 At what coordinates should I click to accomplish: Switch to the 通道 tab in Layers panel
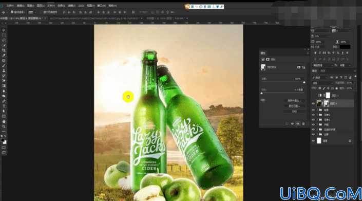tap(323, 71)
